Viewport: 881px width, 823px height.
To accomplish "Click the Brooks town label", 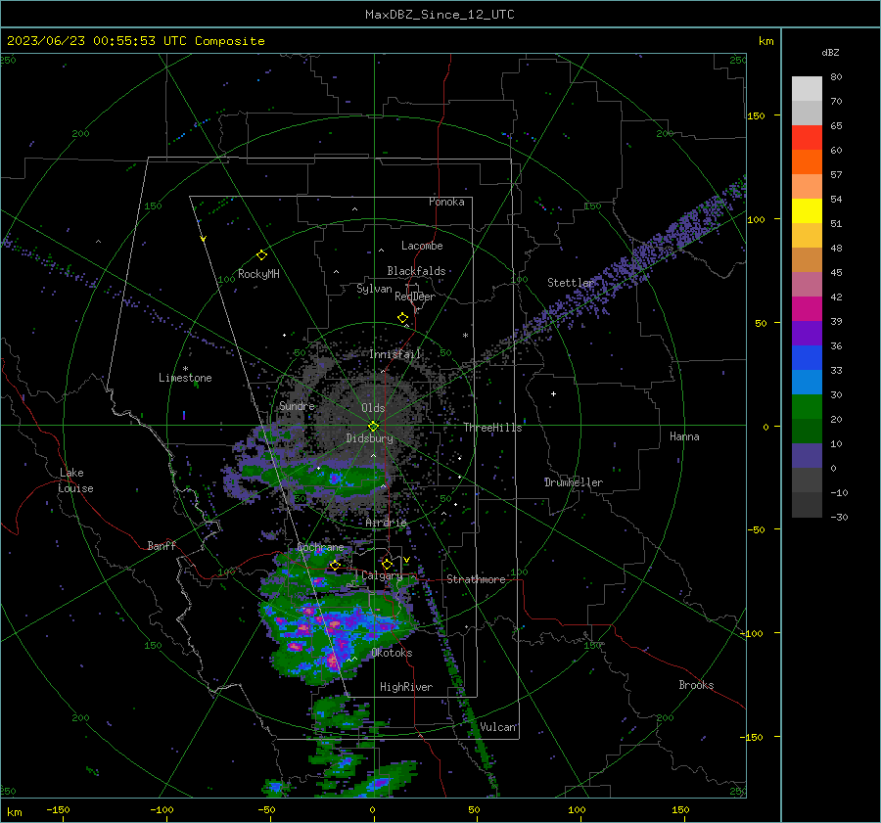I will click(696, 685).
